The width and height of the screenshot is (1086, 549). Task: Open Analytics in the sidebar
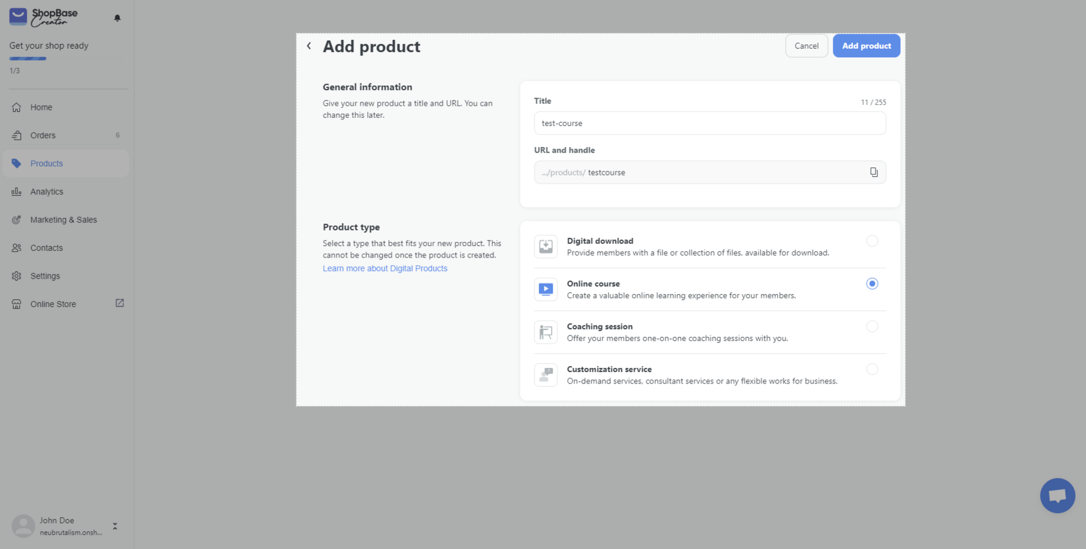pos(66,192)
